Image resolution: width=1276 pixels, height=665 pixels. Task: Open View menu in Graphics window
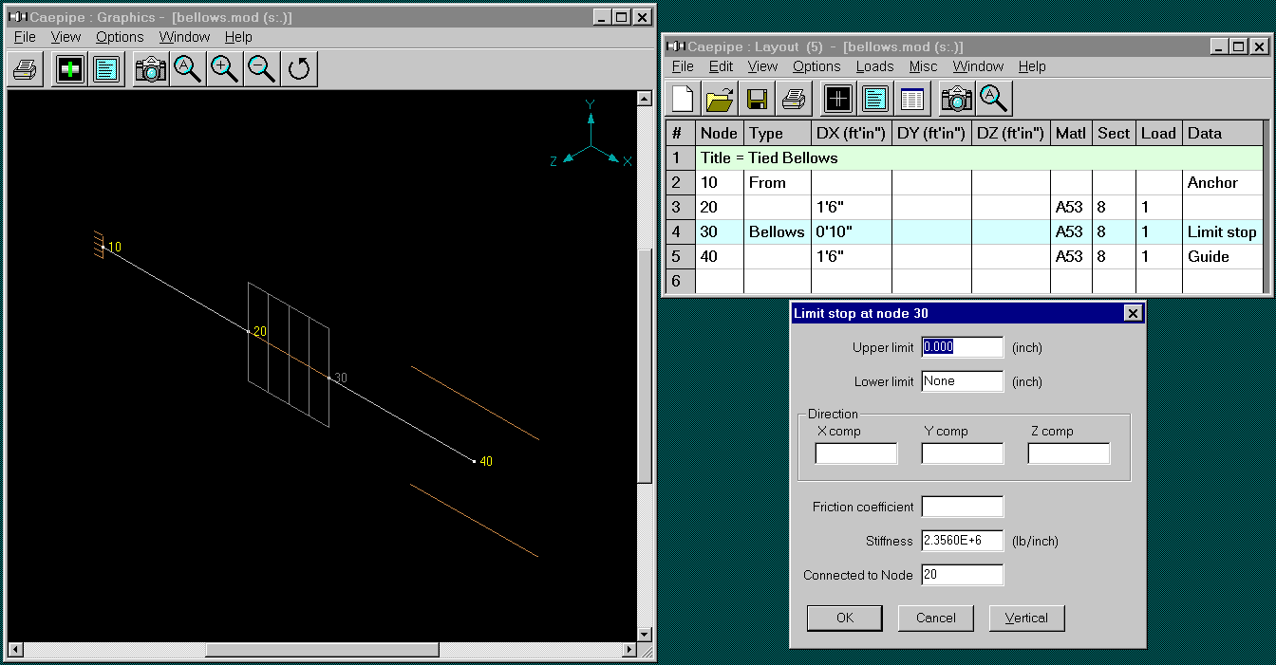(x=66, y=37)
